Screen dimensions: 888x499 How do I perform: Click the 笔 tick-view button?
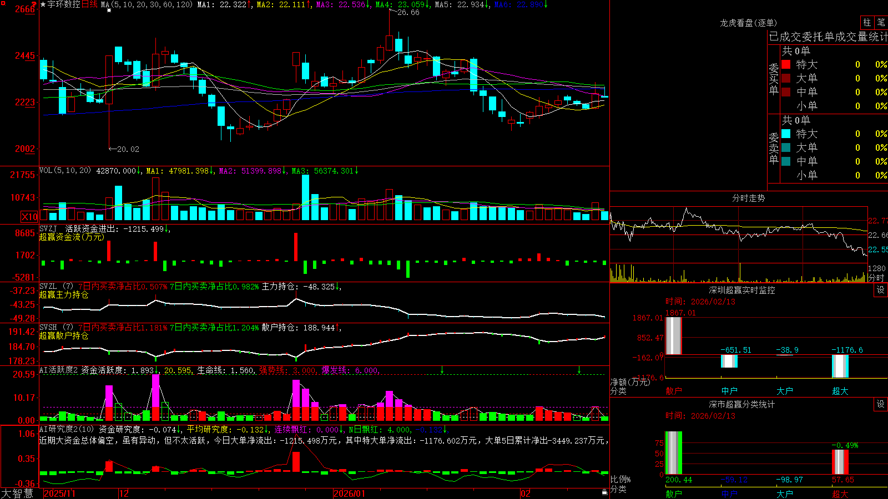(x=881, y=23)
